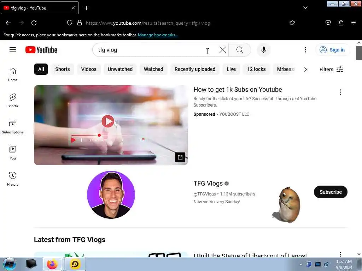List all tabs with the dropdown chevron
This screenshot has height=271, width=362.
click(305, 8)
